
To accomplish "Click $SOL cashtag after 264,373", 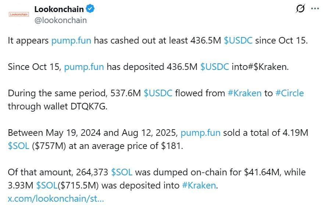I will 122,172.
